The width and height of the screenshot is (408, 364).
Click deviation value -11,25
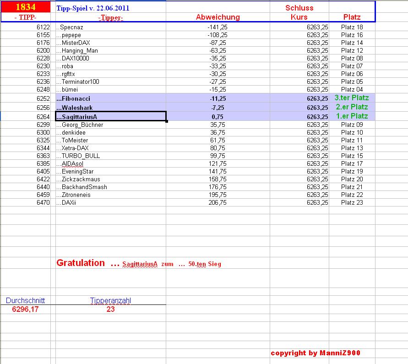[x=218, y=99]
